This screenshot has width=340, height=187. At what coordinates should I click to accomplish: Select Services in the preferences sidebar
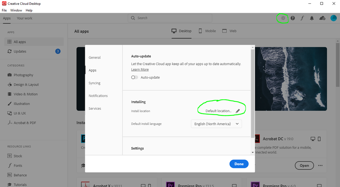click(95, 108)
